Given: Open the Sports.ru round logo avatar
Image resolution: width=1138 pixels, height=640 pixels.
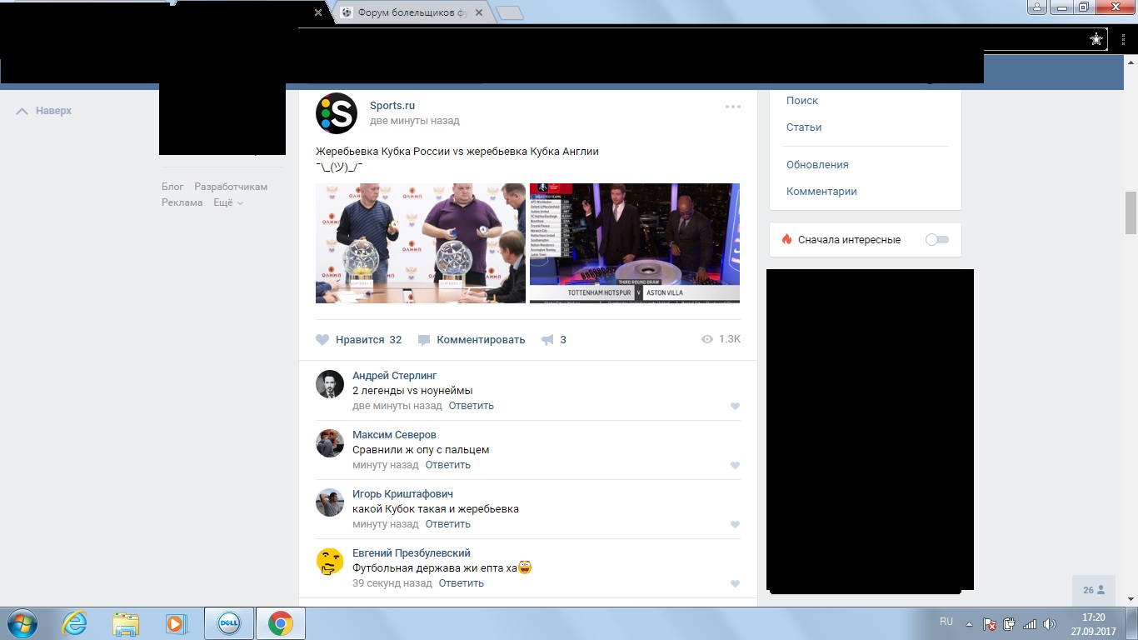Looking at the screenshot, I should [x=337, y=113].
